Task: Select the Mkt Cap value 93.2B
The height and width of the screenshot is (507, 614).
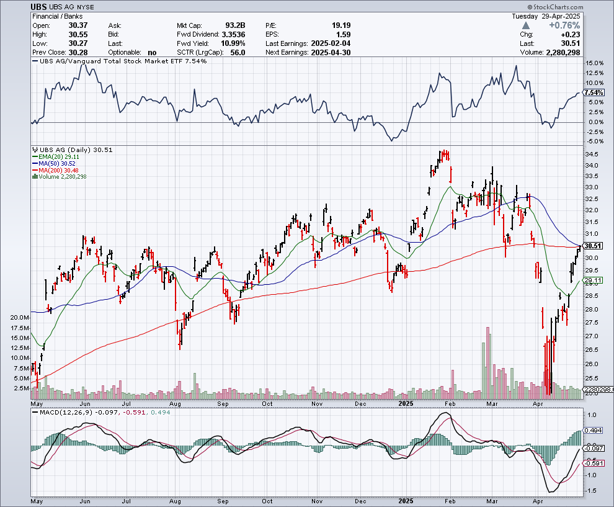Action: click(235, 25)
